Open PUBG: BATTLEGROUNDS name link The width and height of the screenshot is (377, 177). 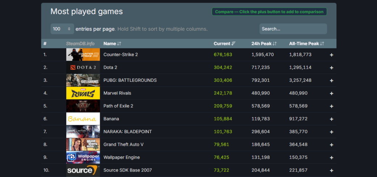point(130,80)
